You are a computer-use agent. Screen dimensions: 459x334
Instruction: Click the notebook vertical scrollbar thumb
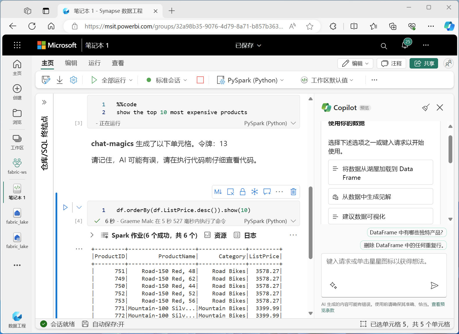point(310,223)
